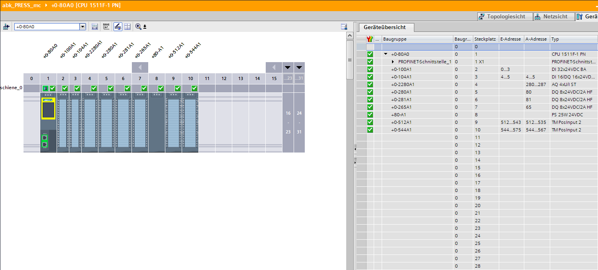Click the type cell PS 25W 24VDC
Image resolution: width=598 pixels, height=270 pixels.
[x=567, y=115]
